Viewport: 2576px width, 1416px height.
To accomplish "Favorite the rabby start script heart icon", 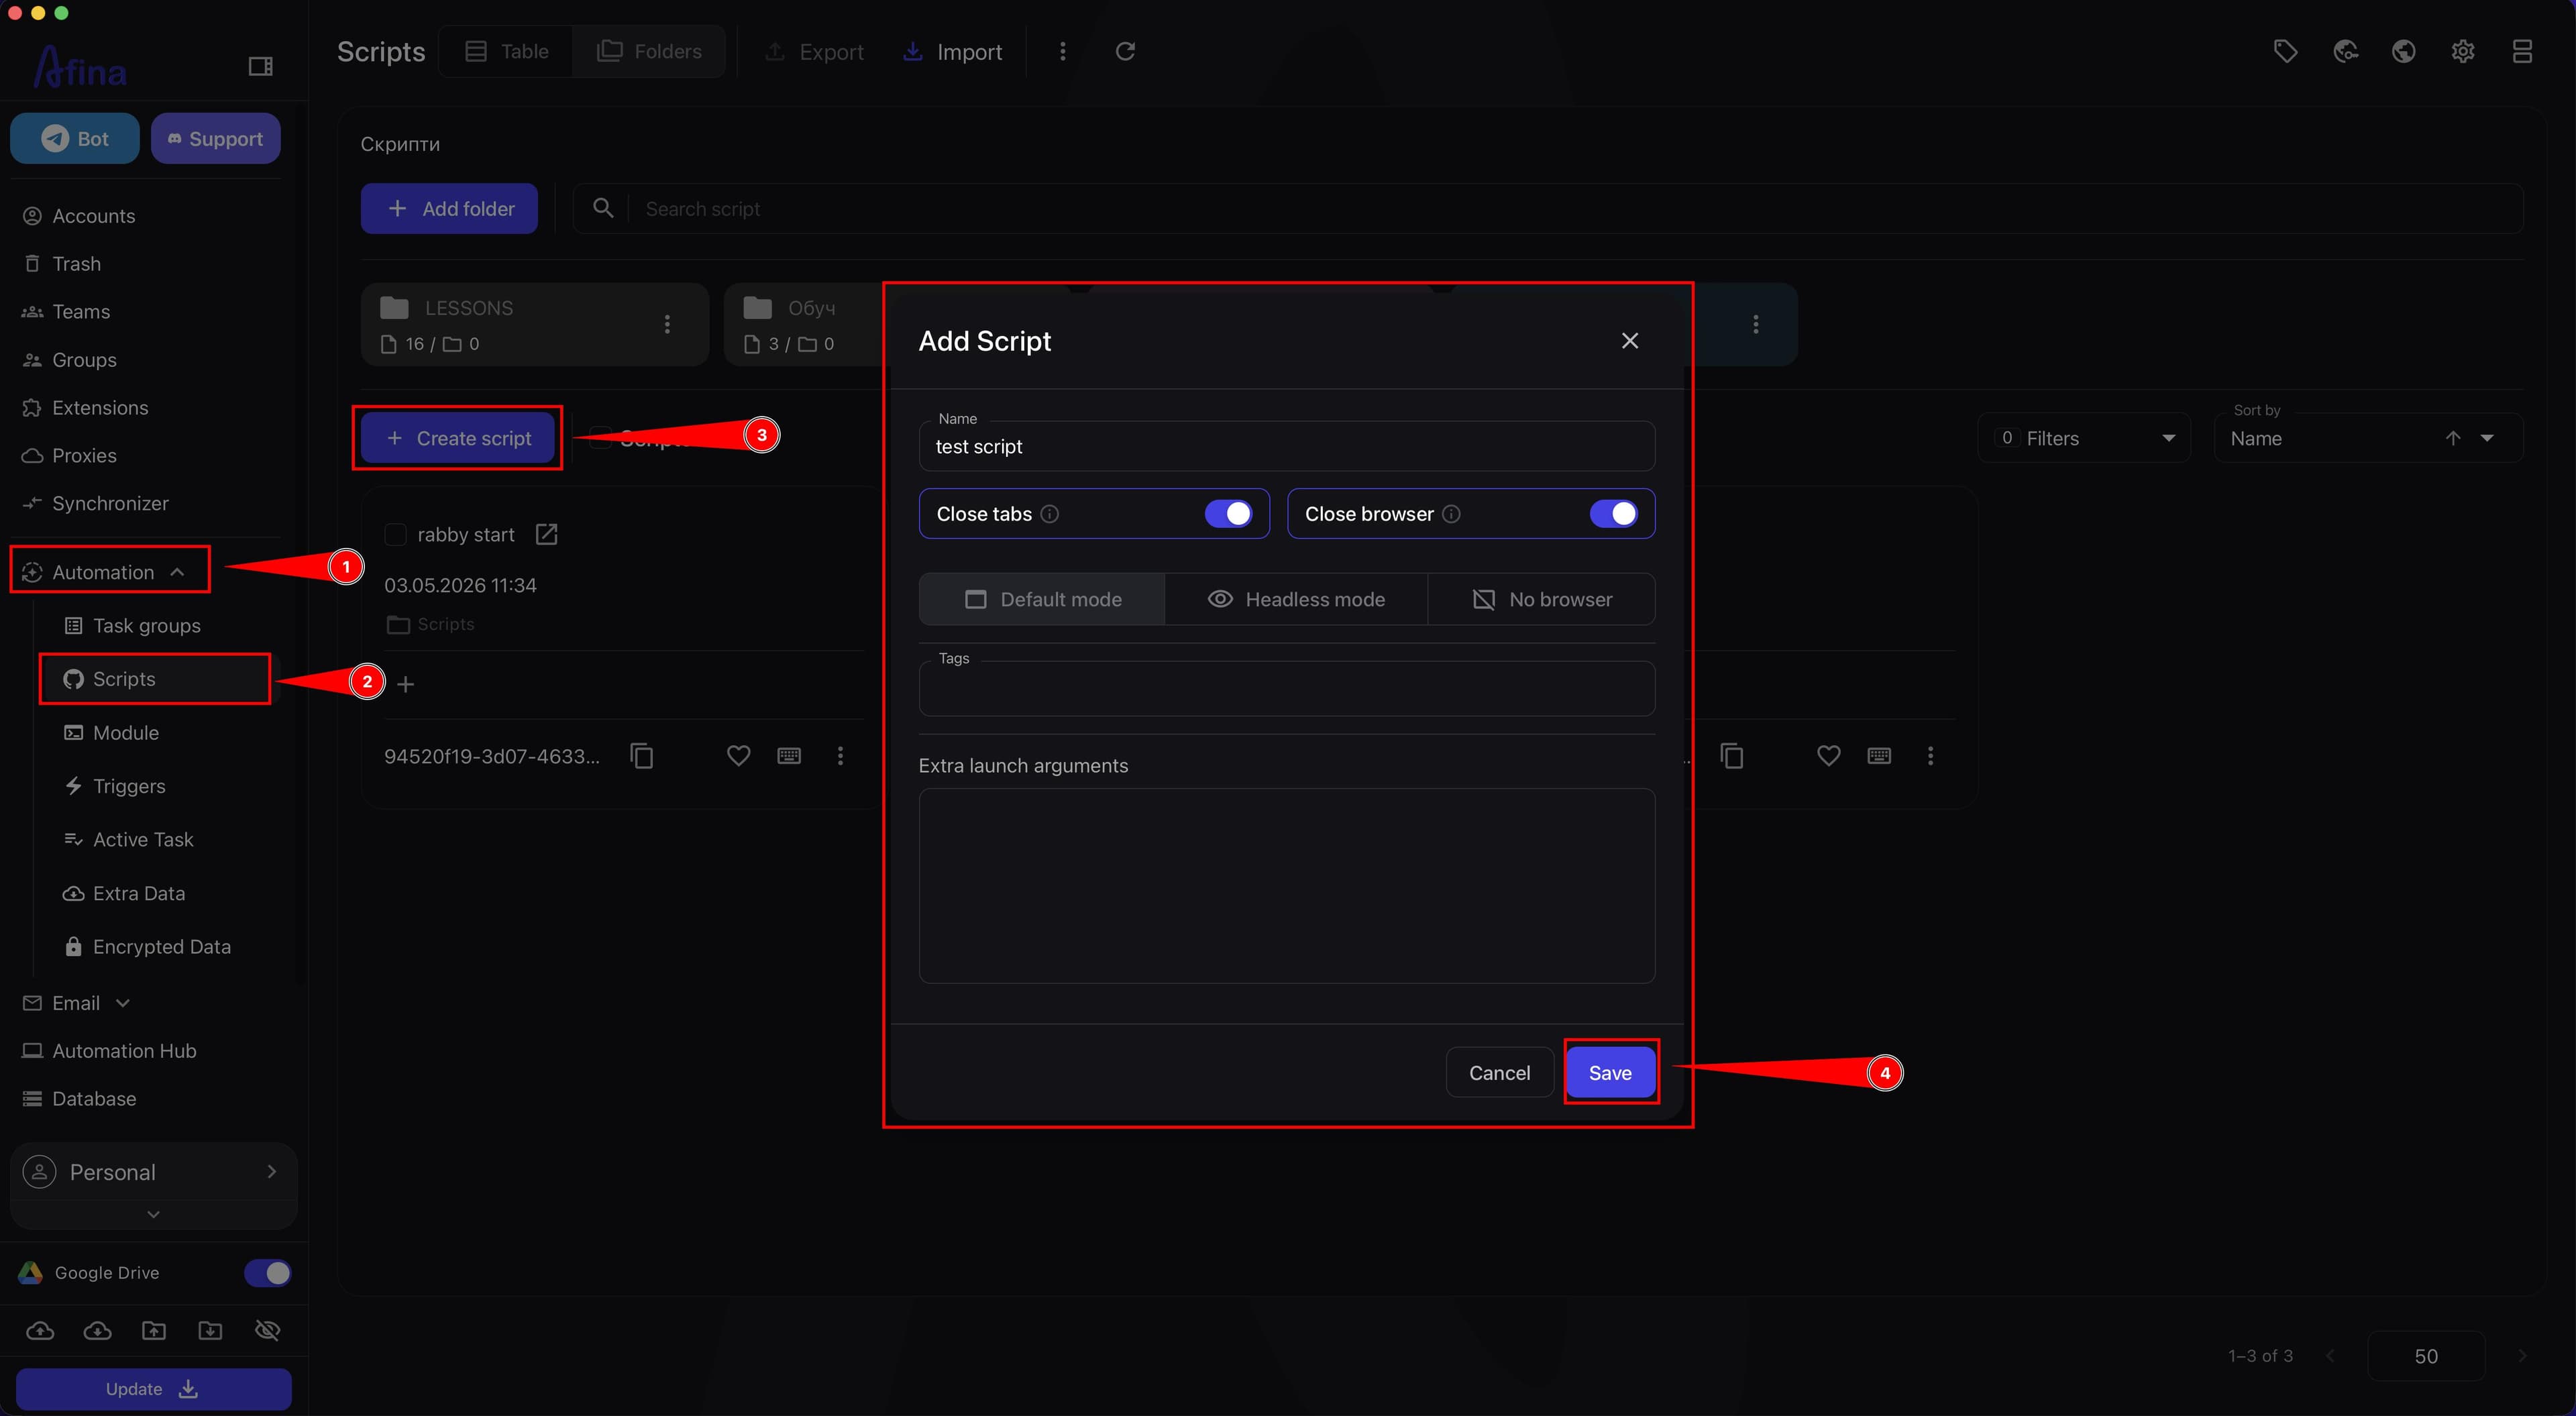I will [x=738, y=756].
